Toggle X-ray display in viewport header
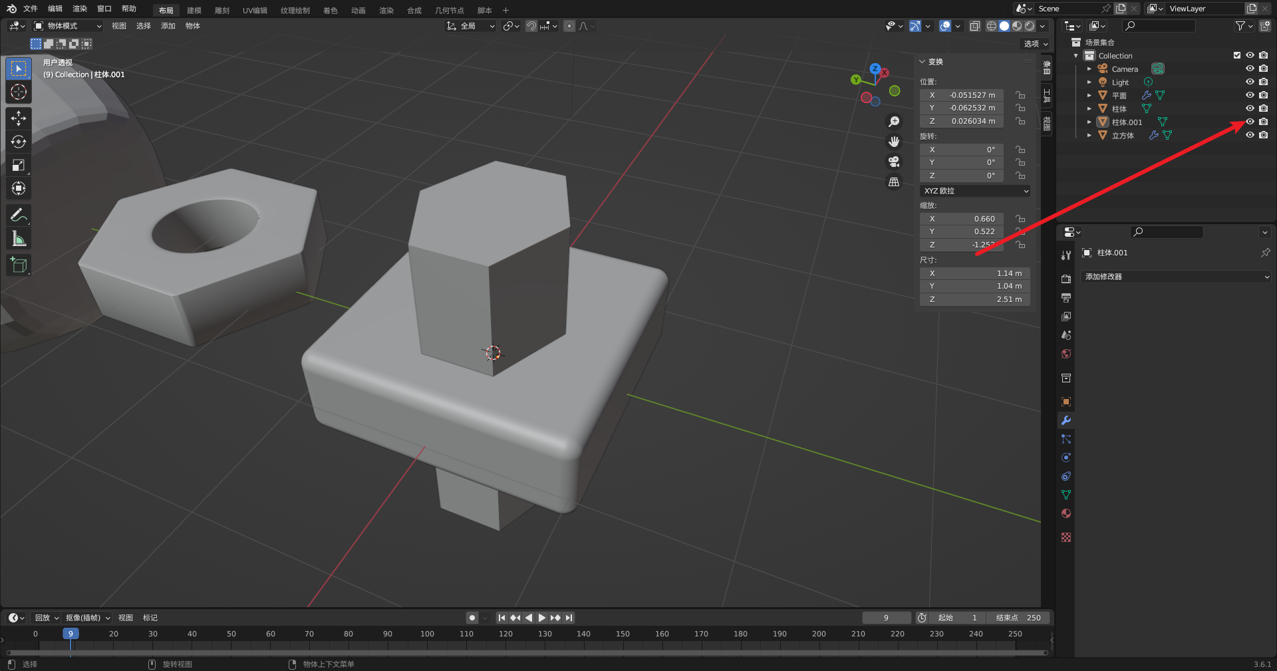The height and width of the screenshot is (671, 1277). (974, 26)
